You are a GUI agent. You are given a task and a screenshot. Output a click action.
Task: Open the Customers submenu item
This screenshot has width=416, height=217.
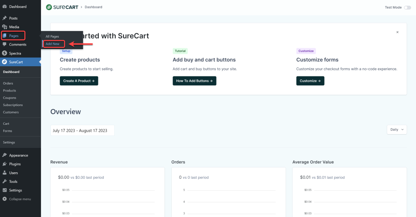click(x=11, y=112)
